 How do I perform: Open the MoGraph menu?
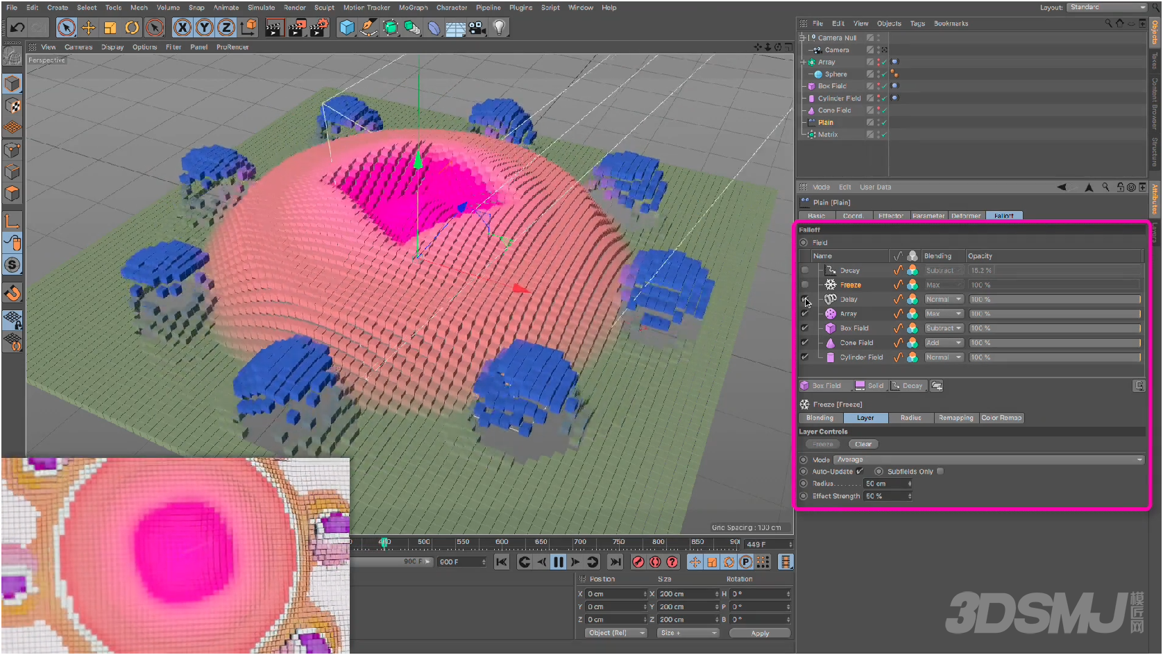click(x=413, y=8)
